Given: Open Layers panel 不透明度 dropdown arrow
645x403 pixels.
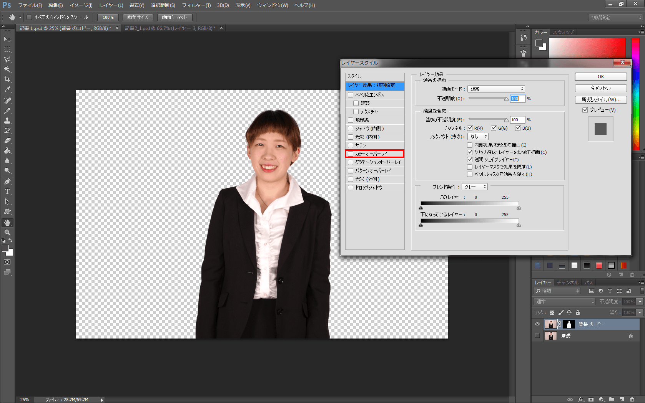Looking at the screenshot, I should pyautogui.click(x=640, y=302).
